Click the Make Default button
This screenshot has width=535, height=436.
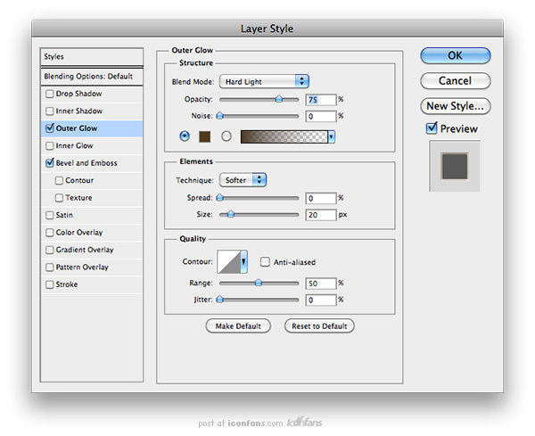pyautogui.click(x=238, y=326)
